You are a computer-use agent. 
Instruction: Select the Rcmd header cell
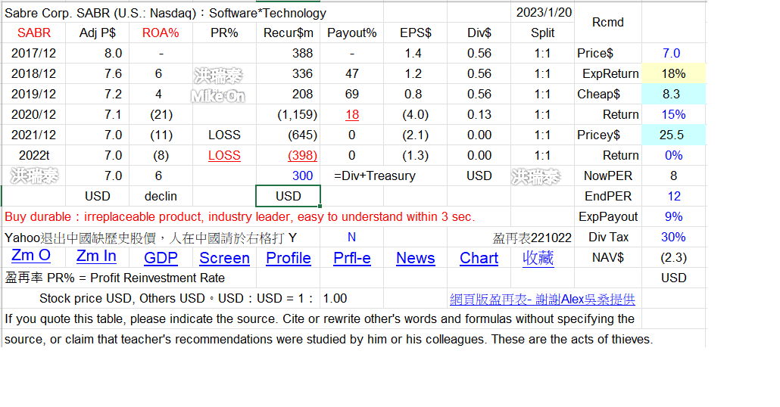click(608, 23)
